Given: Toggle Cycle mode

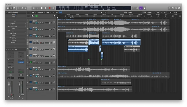Looking at the screenshot, I should coord(53,8).
